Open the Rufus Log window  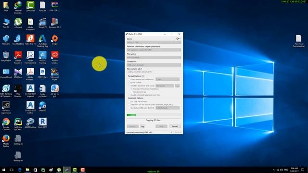click(x=142, y=126)
